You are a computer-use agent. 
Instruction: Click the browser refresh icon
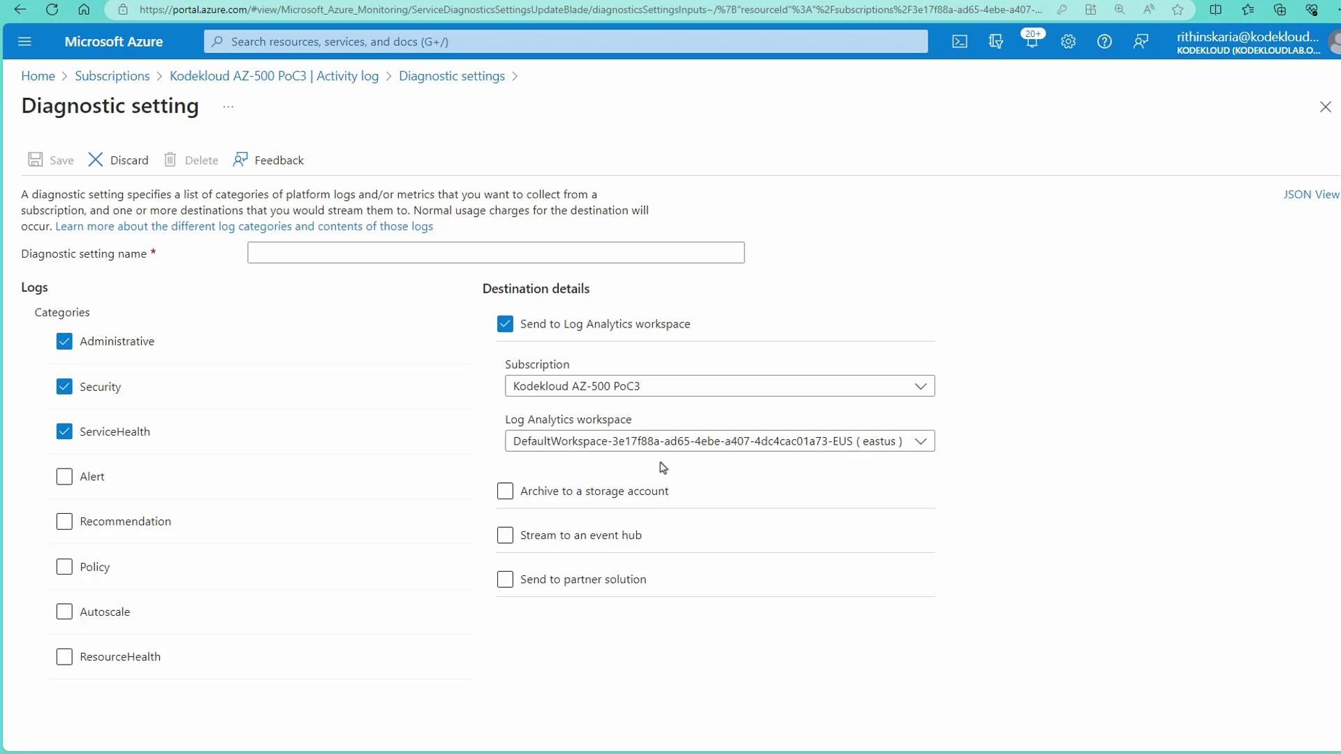52,10
